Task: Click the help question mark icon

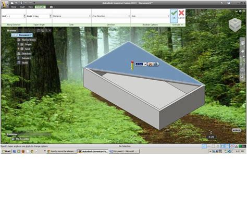Action: point(229,3)
